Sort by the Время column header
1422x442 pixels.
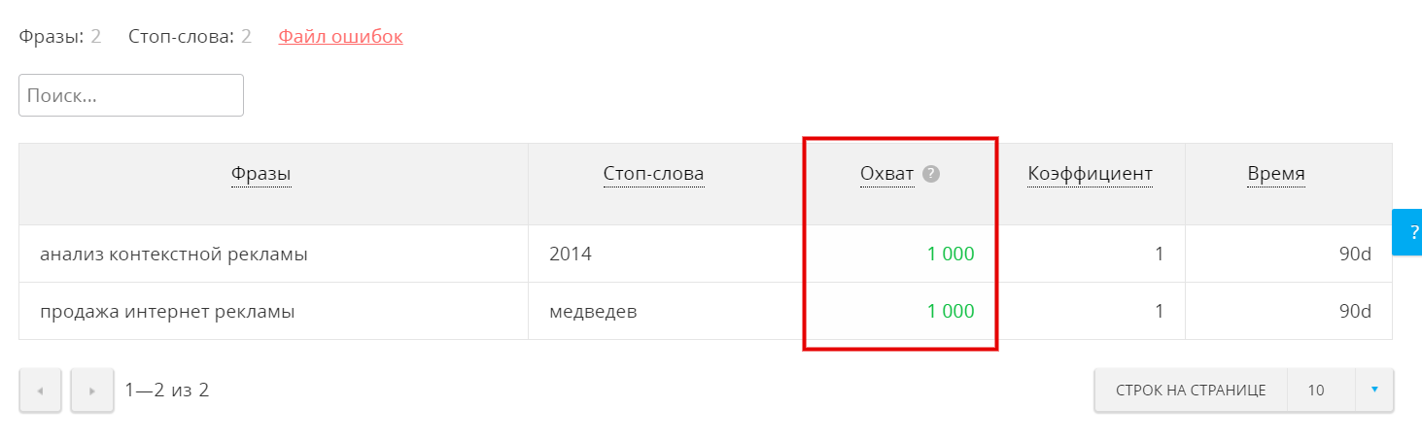1276,174
